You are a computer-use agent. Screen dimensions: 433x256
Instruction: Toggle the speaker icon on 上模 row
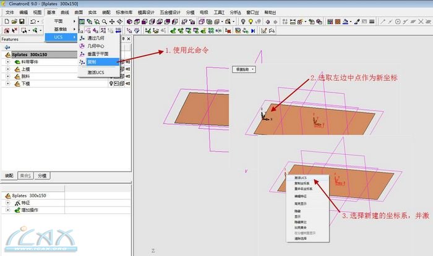[x=128, y=69]
